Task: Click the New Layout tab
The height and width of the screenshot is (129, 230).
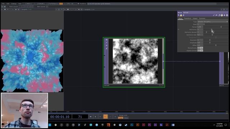Action: pyautogui.click(x=41, y=6)
